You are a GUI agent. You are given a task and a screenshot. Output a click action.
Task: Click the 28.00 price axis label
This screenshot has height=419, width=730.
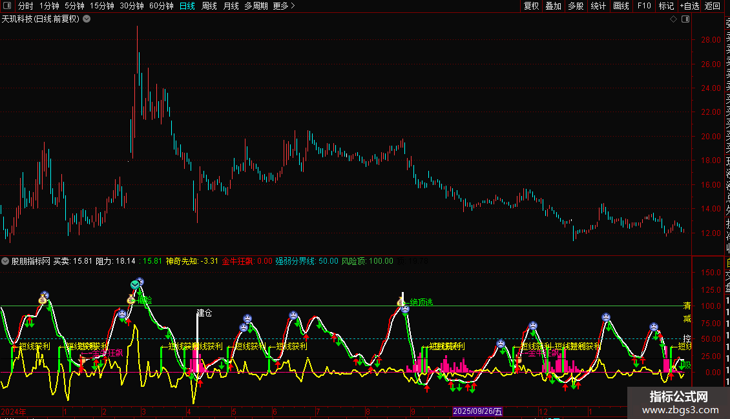[711, 40]
